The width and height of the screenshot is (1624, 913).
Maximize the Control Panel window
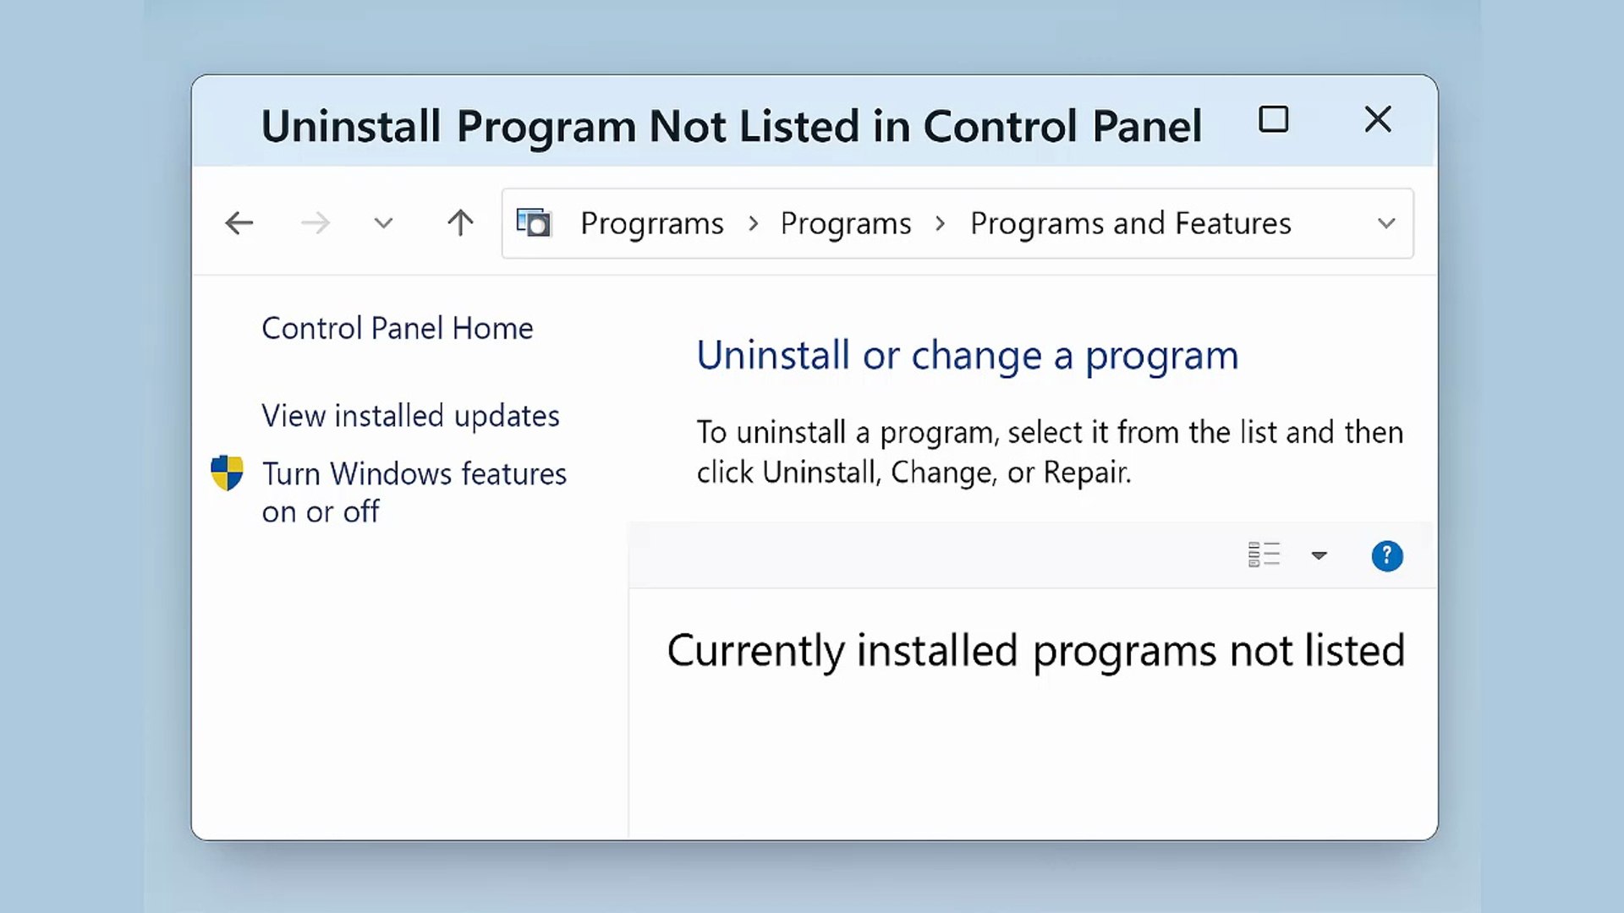click(1273, 119)
